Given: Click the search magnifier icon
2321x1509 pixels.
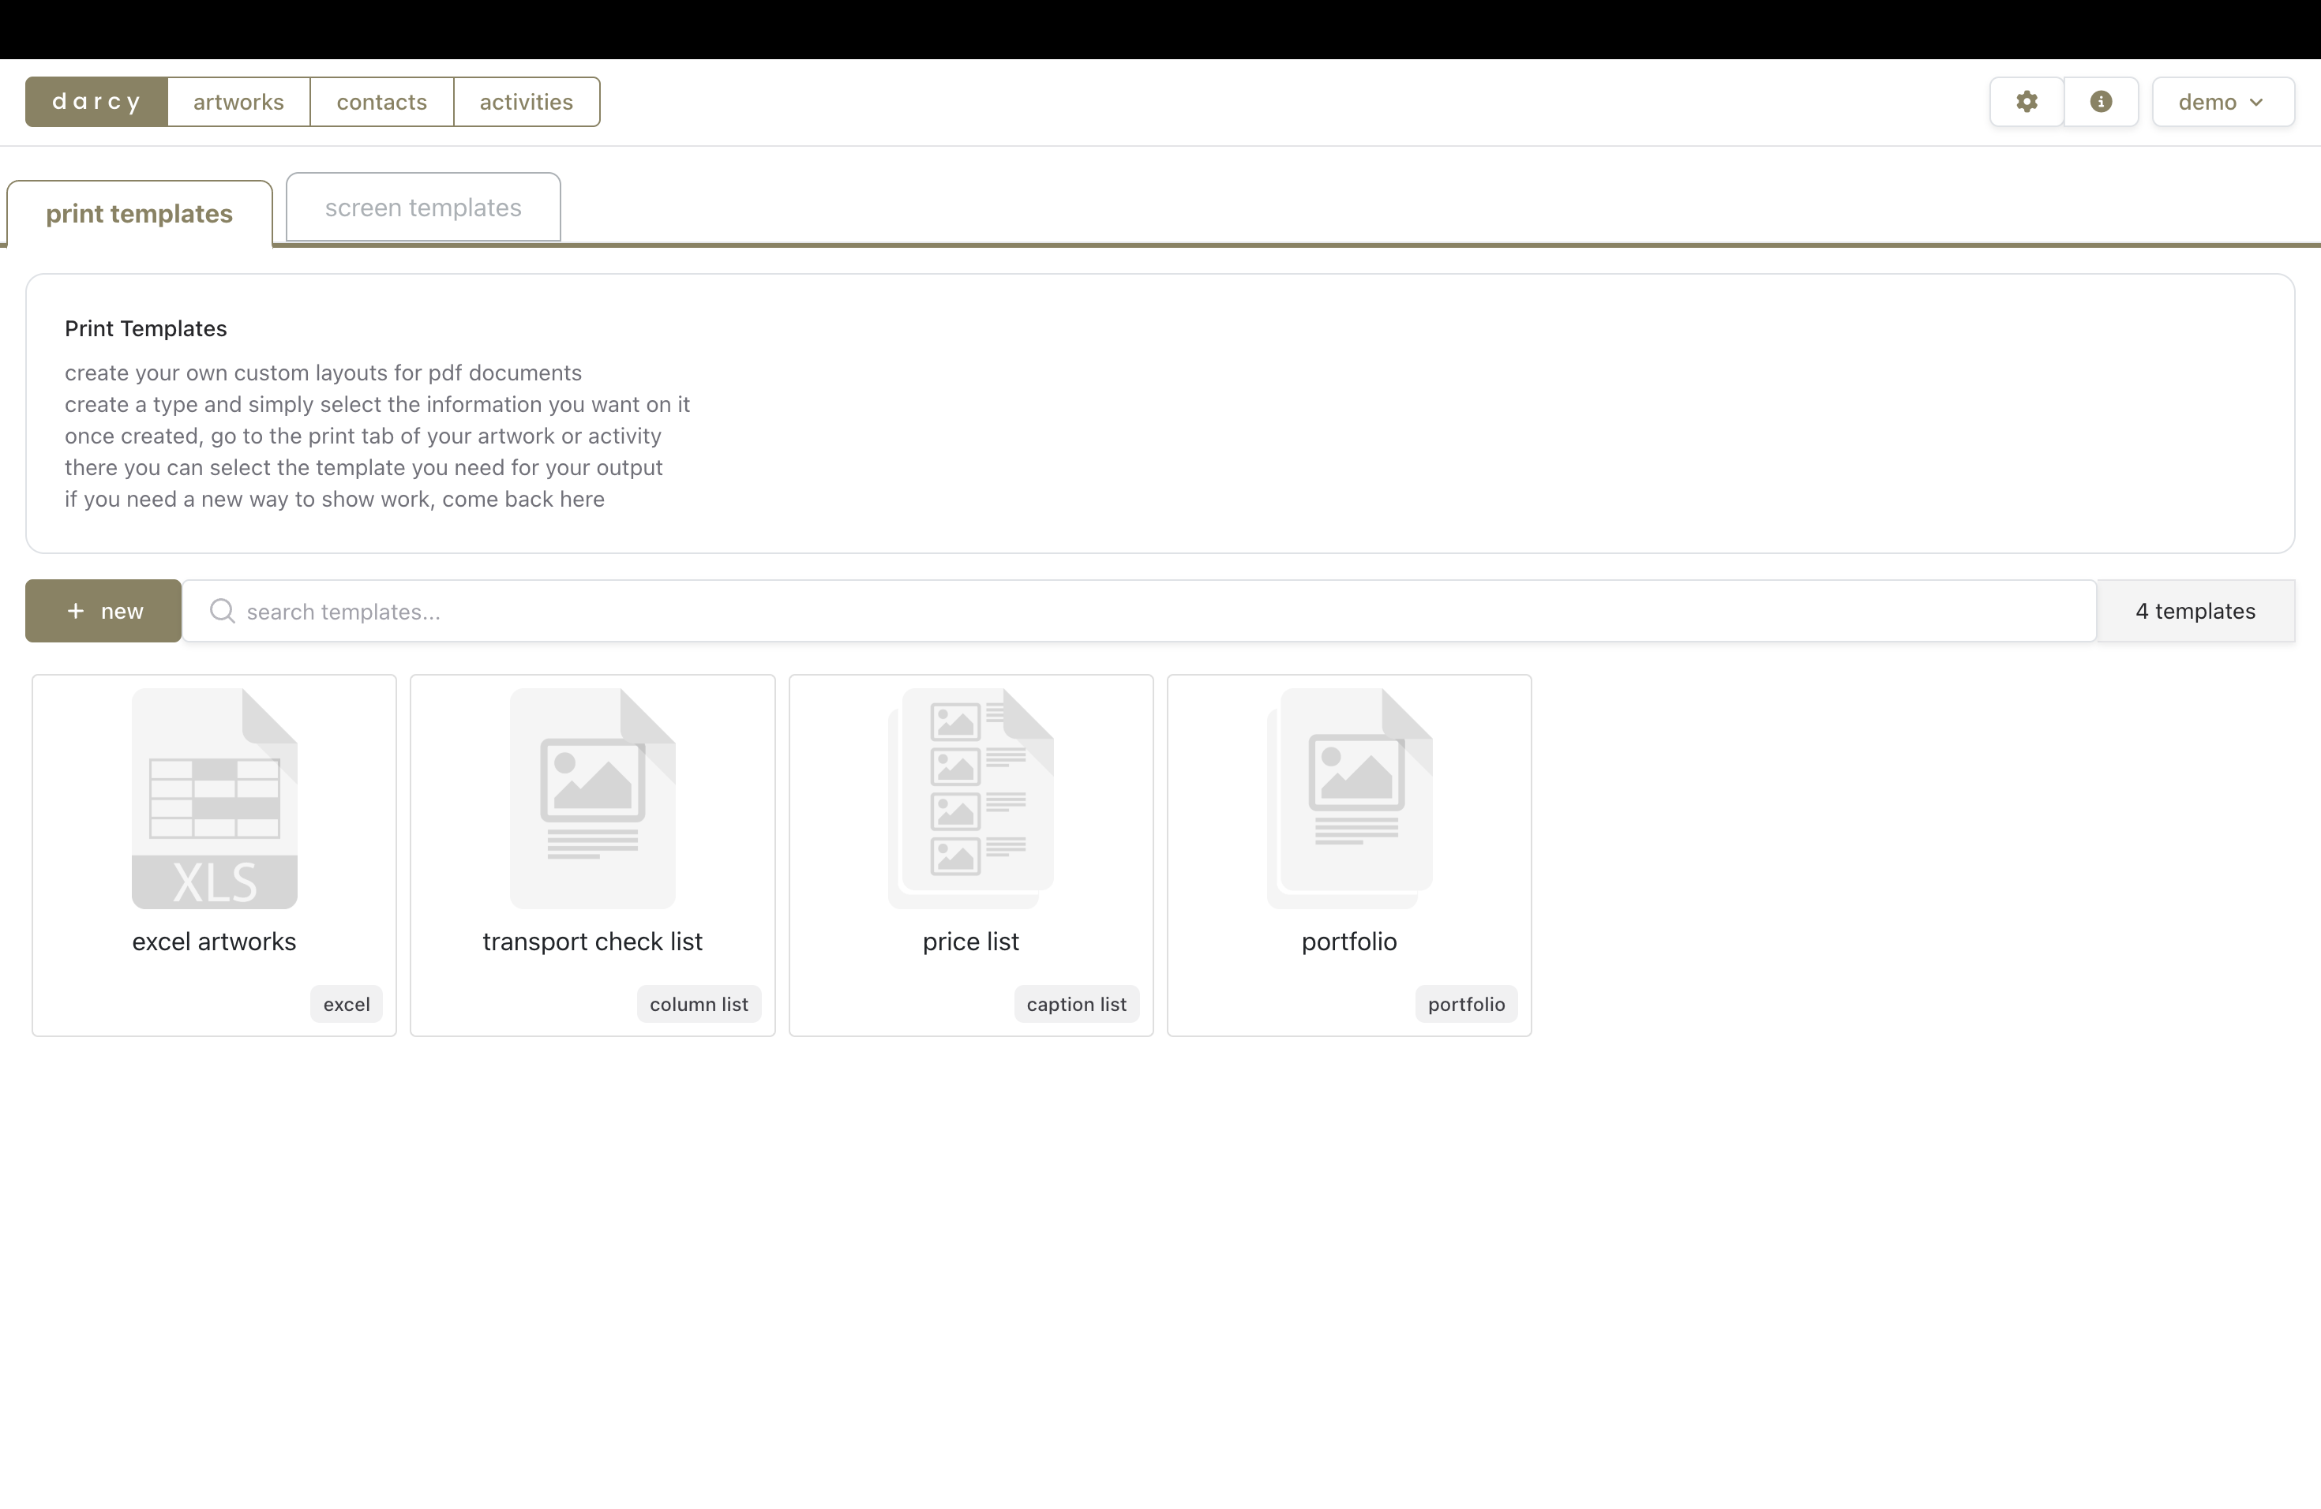Looking at the screenshot, I should (x=223, y=611).
